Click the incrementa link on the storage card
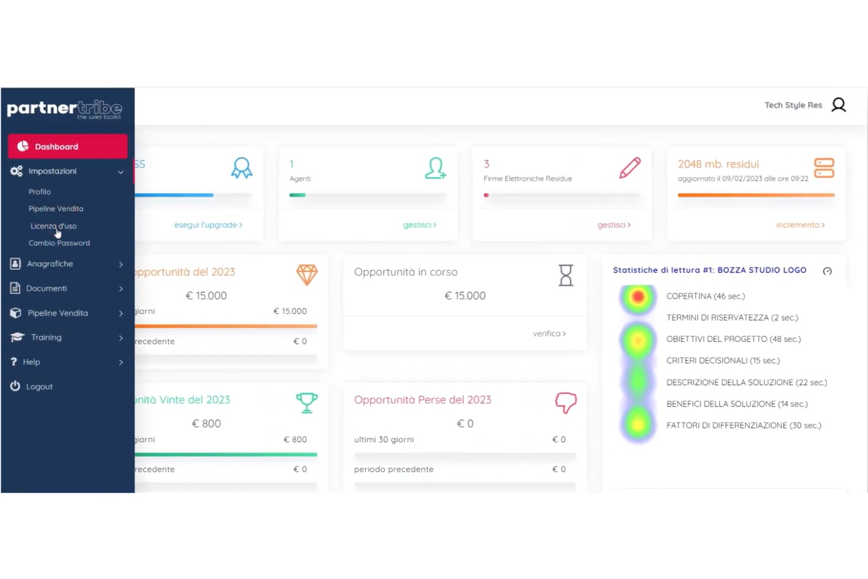The height and width of the screenshot is (579, 868). click(799, 225)
